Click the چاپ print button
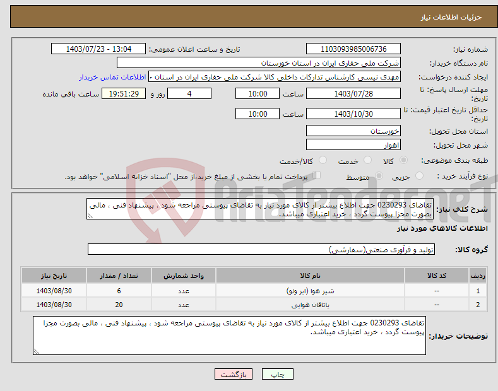This screenshot has width=498, height=391. (x=278, y=374)
